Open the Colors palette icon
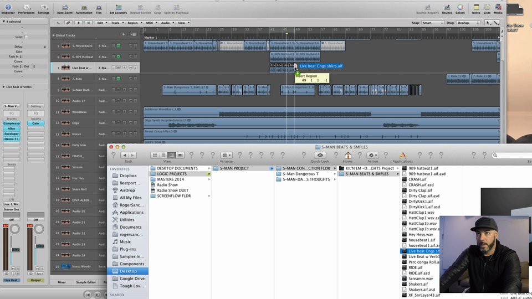Screen dimensions: 532x299 pos(460,7)
